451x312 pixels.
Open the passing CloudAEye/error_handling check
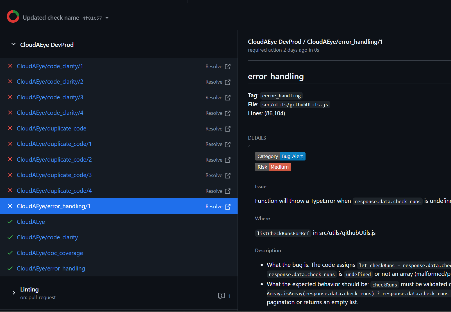click(x=51, y=269)
